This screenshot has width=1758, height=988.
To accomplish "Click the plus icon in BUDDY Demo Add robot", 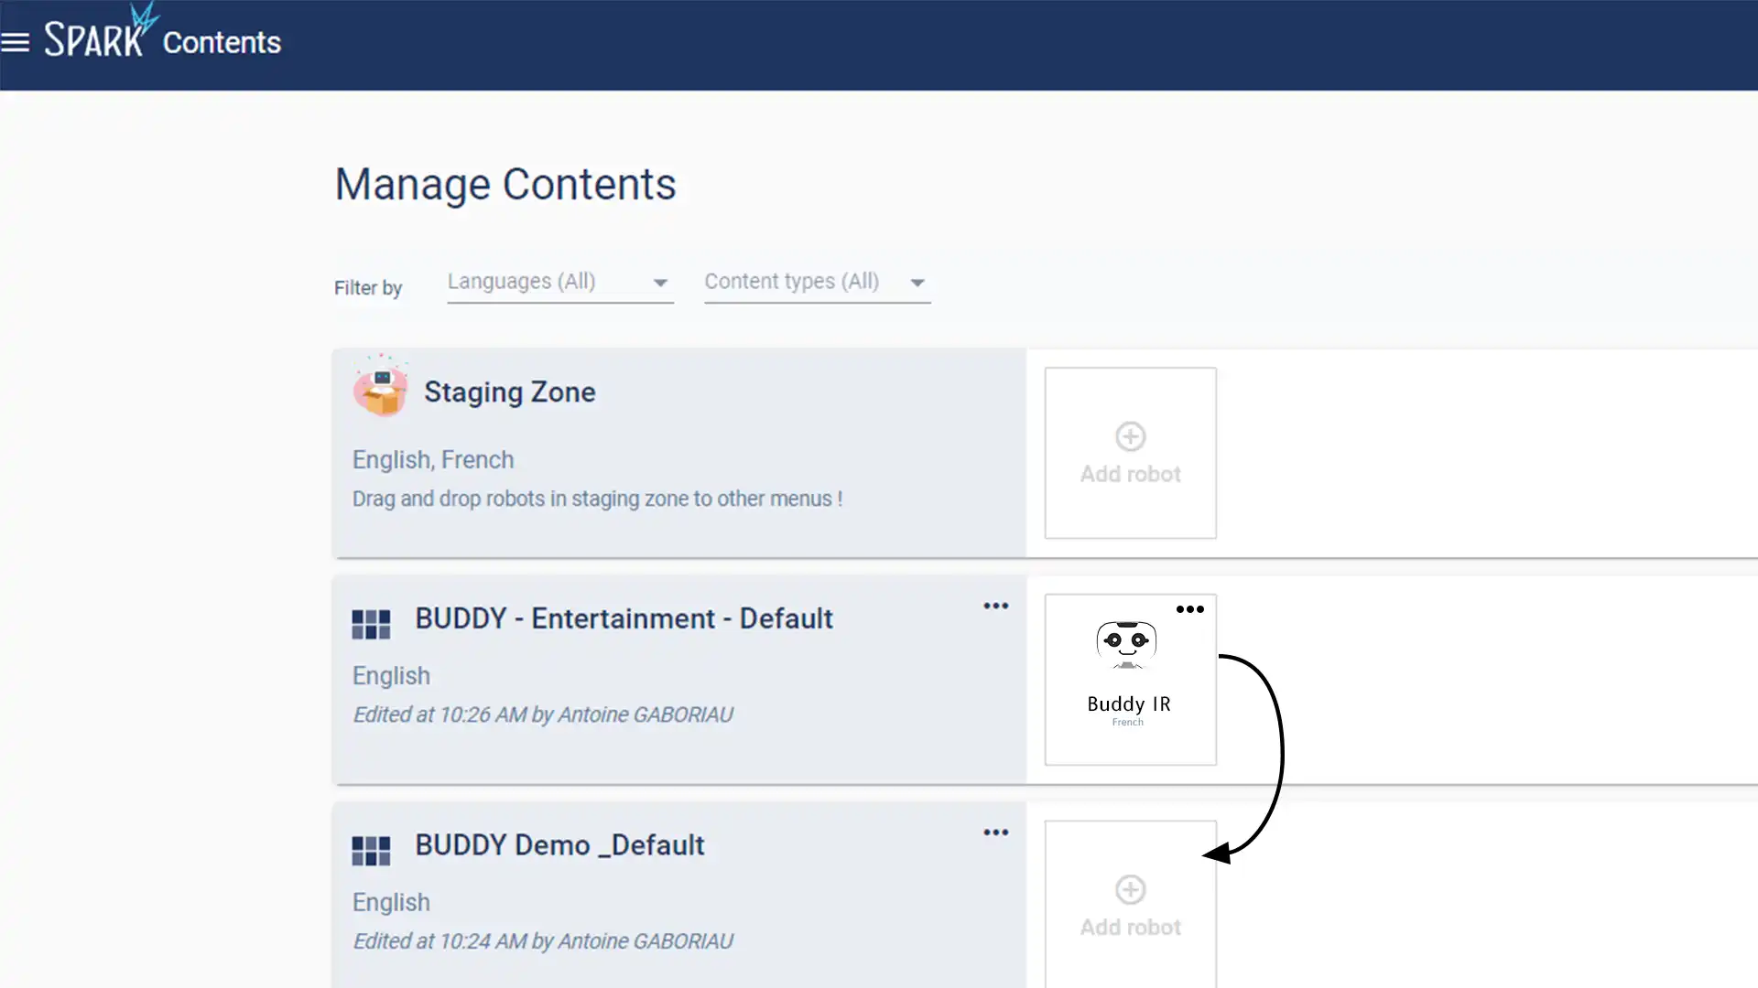I will pos(1130,889).
